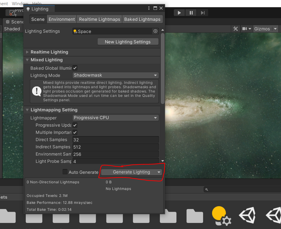Click the Project search magnifier icon
The image size is (281, 229).
207,189
